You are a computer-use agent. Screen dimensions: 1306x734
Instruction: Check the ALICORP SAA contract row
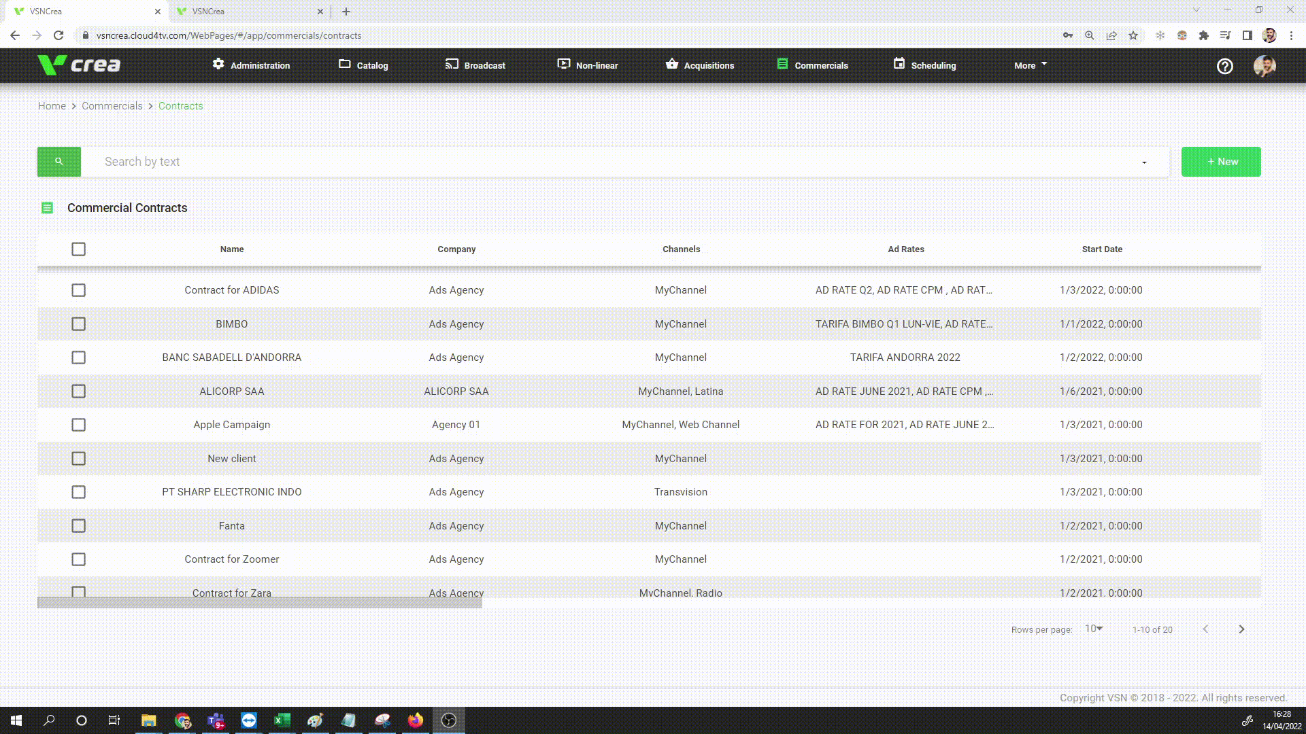pos(79,391)
